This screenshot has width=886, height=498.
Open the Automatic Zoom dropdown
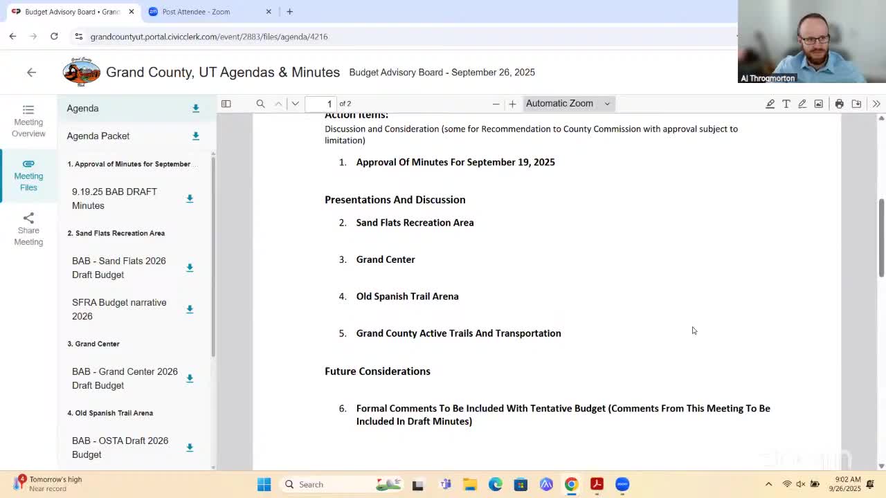(x=568, y=104)
